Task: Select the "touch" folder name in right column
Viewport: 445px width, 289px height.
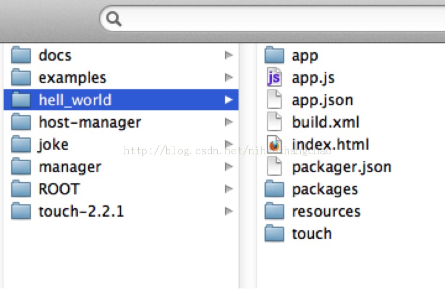Action: pyautogui.click(x=312, y=234)
